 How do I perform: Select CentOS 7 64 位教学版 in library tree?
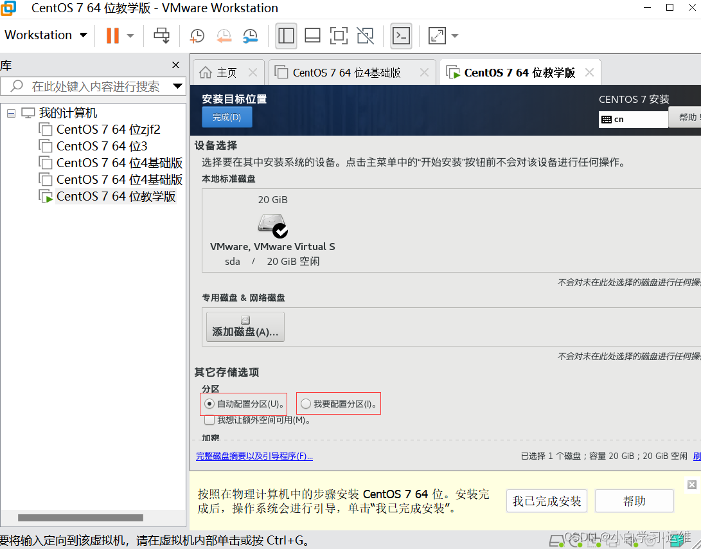[x=116, y=196]
